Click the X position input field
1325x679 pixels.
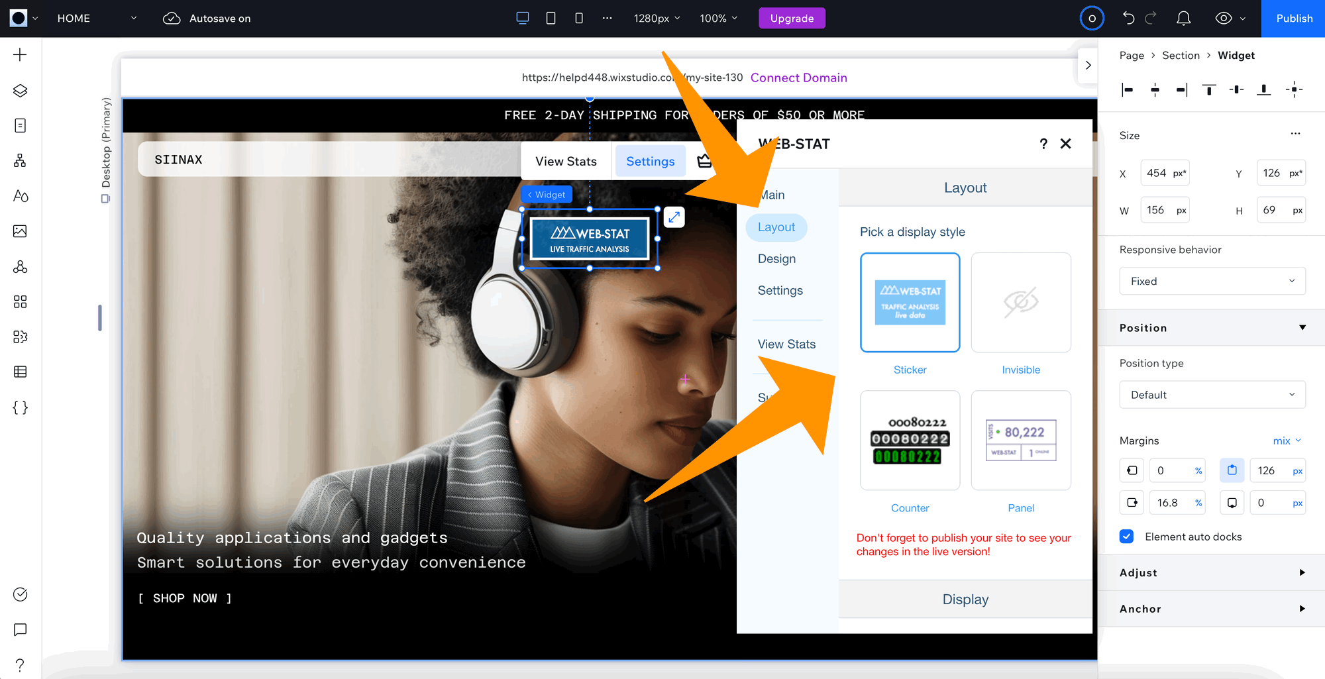[1164, 173]
